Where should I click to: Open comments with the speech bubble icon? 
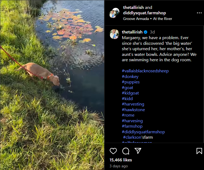click(x=126, y=151)
